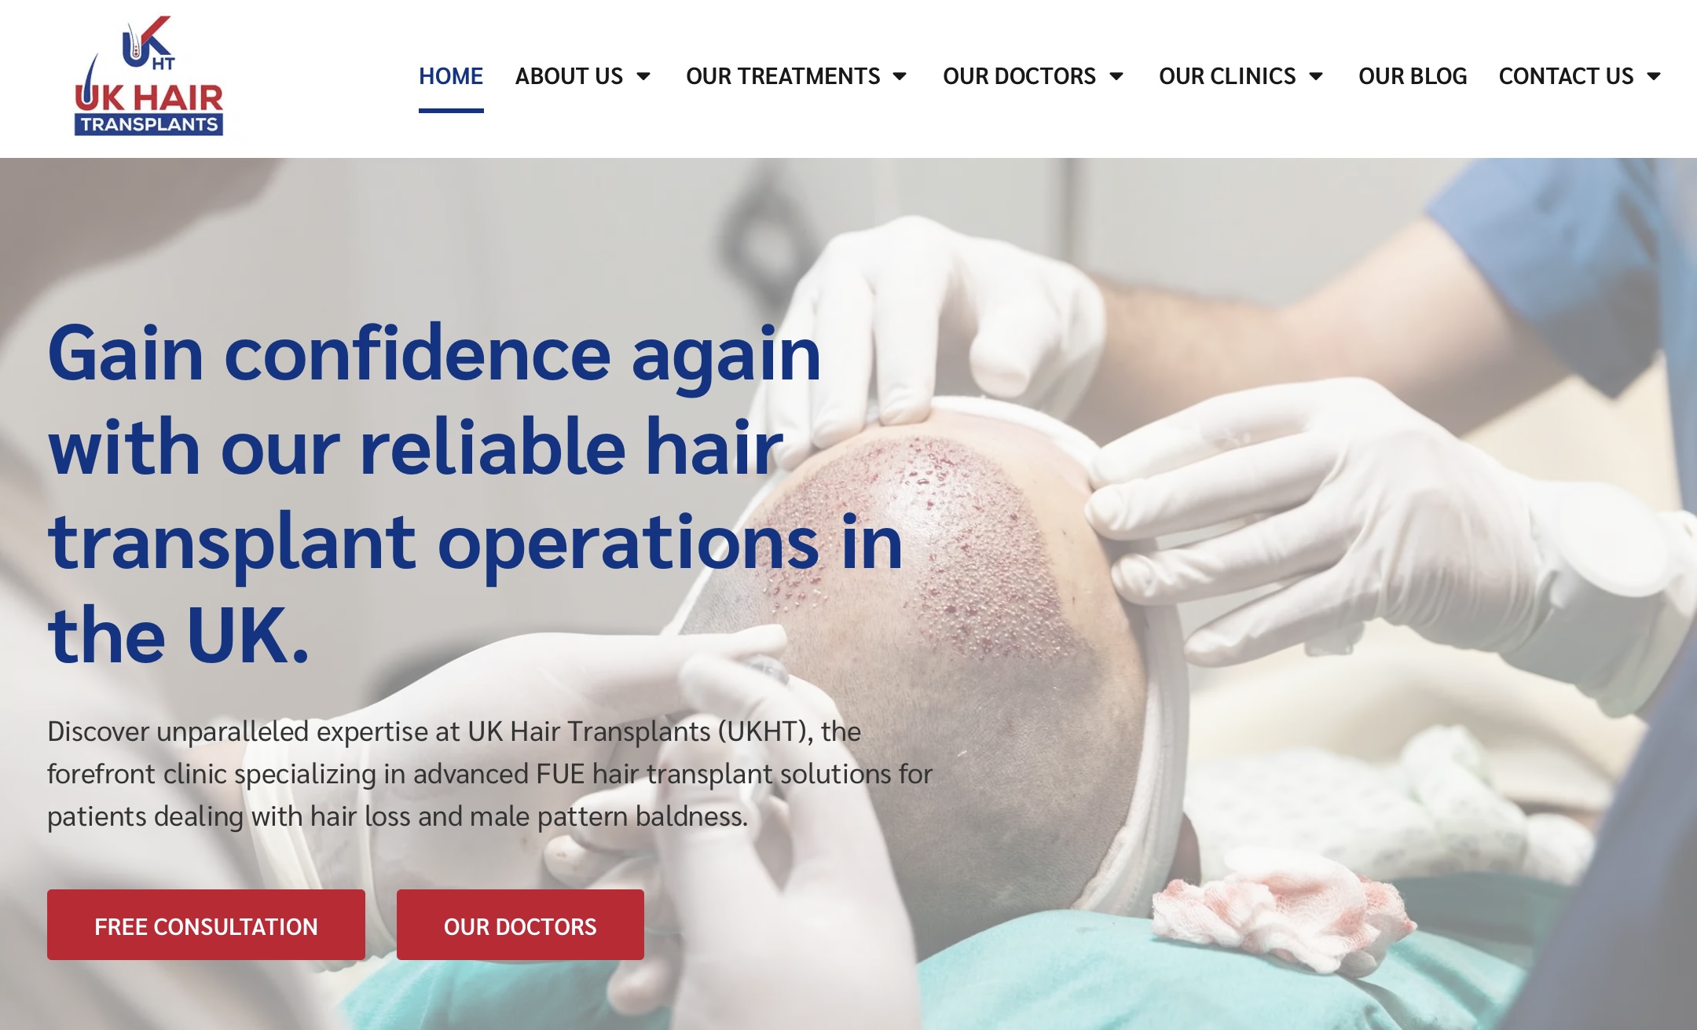This screenshot has height=1030, width=1697.
Task: Expand the arrow beside CONTACT US
Action: coord(1654,76)
